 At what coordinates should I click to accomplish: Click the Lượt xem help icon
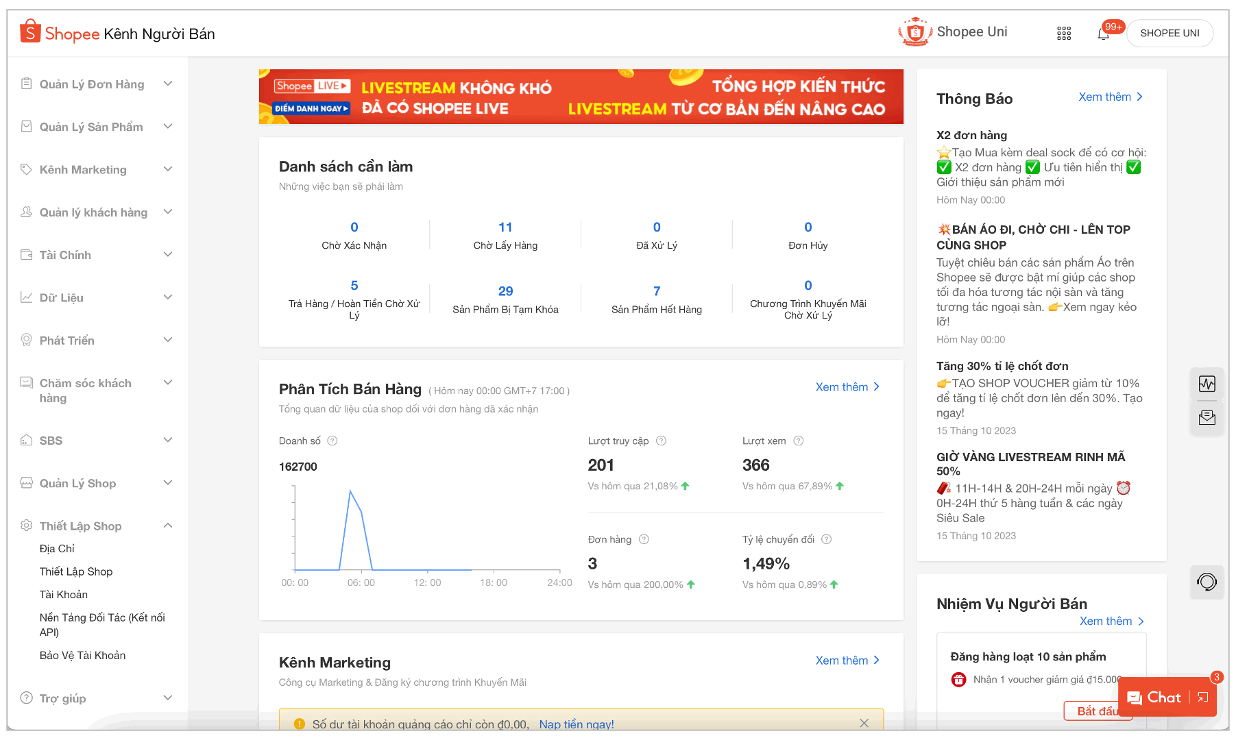pyautogui.click(x=798, y=441)
